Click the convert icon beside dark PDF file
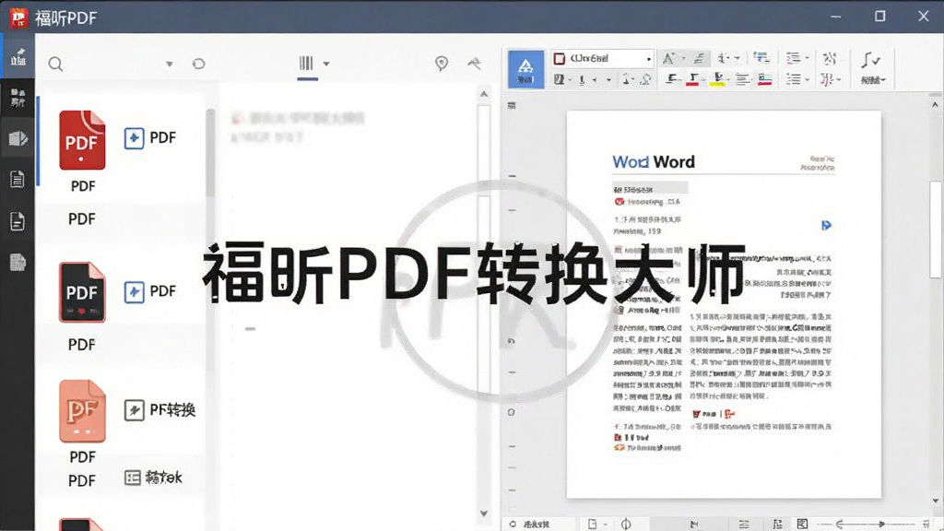Viewport: 944px width, 531px height. (134, 292)
